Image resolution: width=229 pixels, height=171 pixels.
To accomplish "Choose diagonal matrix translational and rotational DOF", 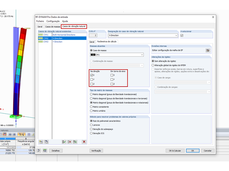I will click(x=91, y=103).
